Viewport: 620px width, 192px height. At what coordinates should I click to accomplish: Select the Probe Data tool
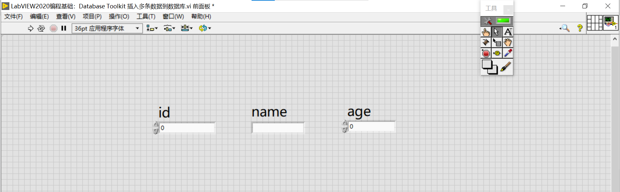497,53
